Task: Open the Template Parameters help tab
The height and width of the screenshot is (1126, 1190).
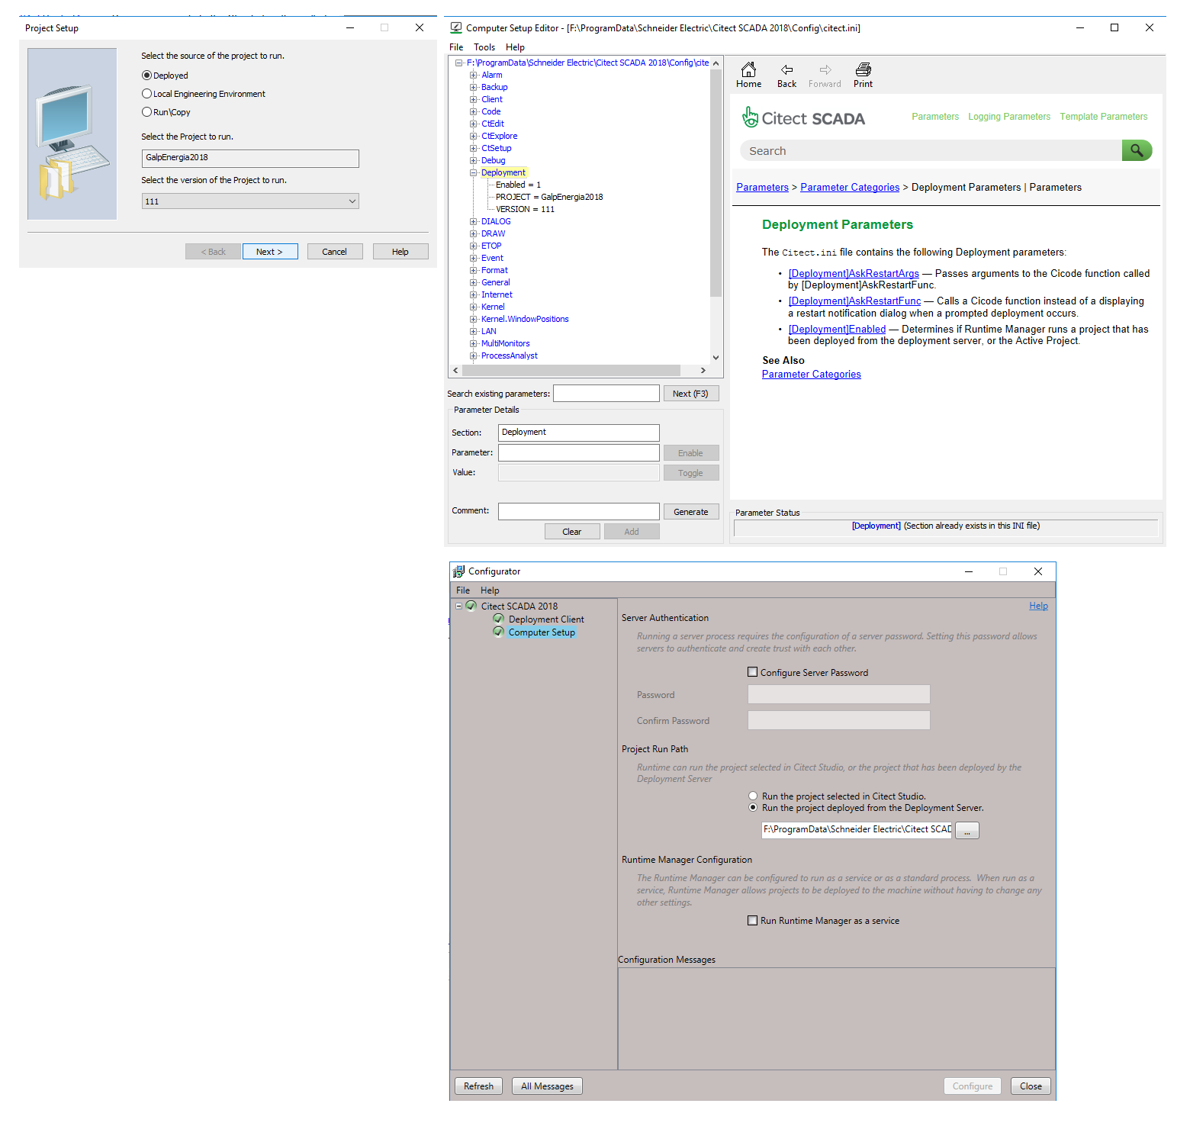Action: [x=1103, y=117]
